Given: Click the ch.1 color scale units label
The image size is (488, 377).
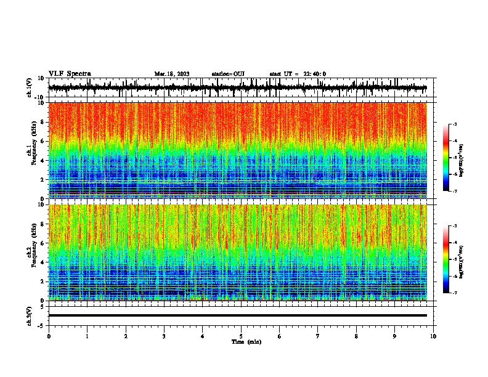Looking at the screenshot, I should [462, 161].
